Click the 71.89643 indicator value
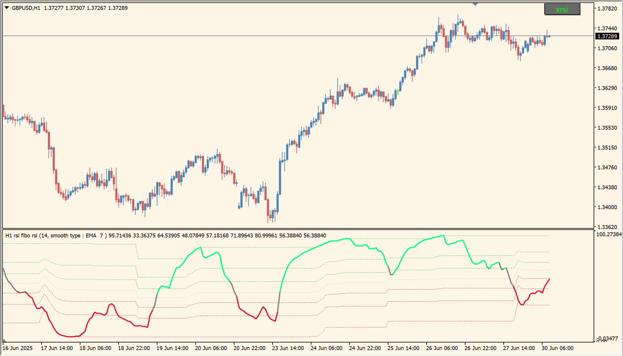The width and height of the screenshot is (623, 356). pos(241,236)
